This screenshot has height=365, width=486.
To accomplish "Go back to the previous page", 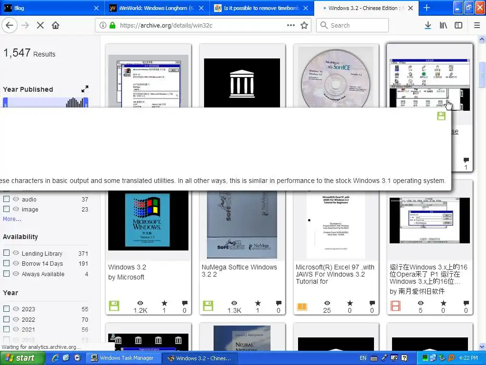I will click(9, 26).
